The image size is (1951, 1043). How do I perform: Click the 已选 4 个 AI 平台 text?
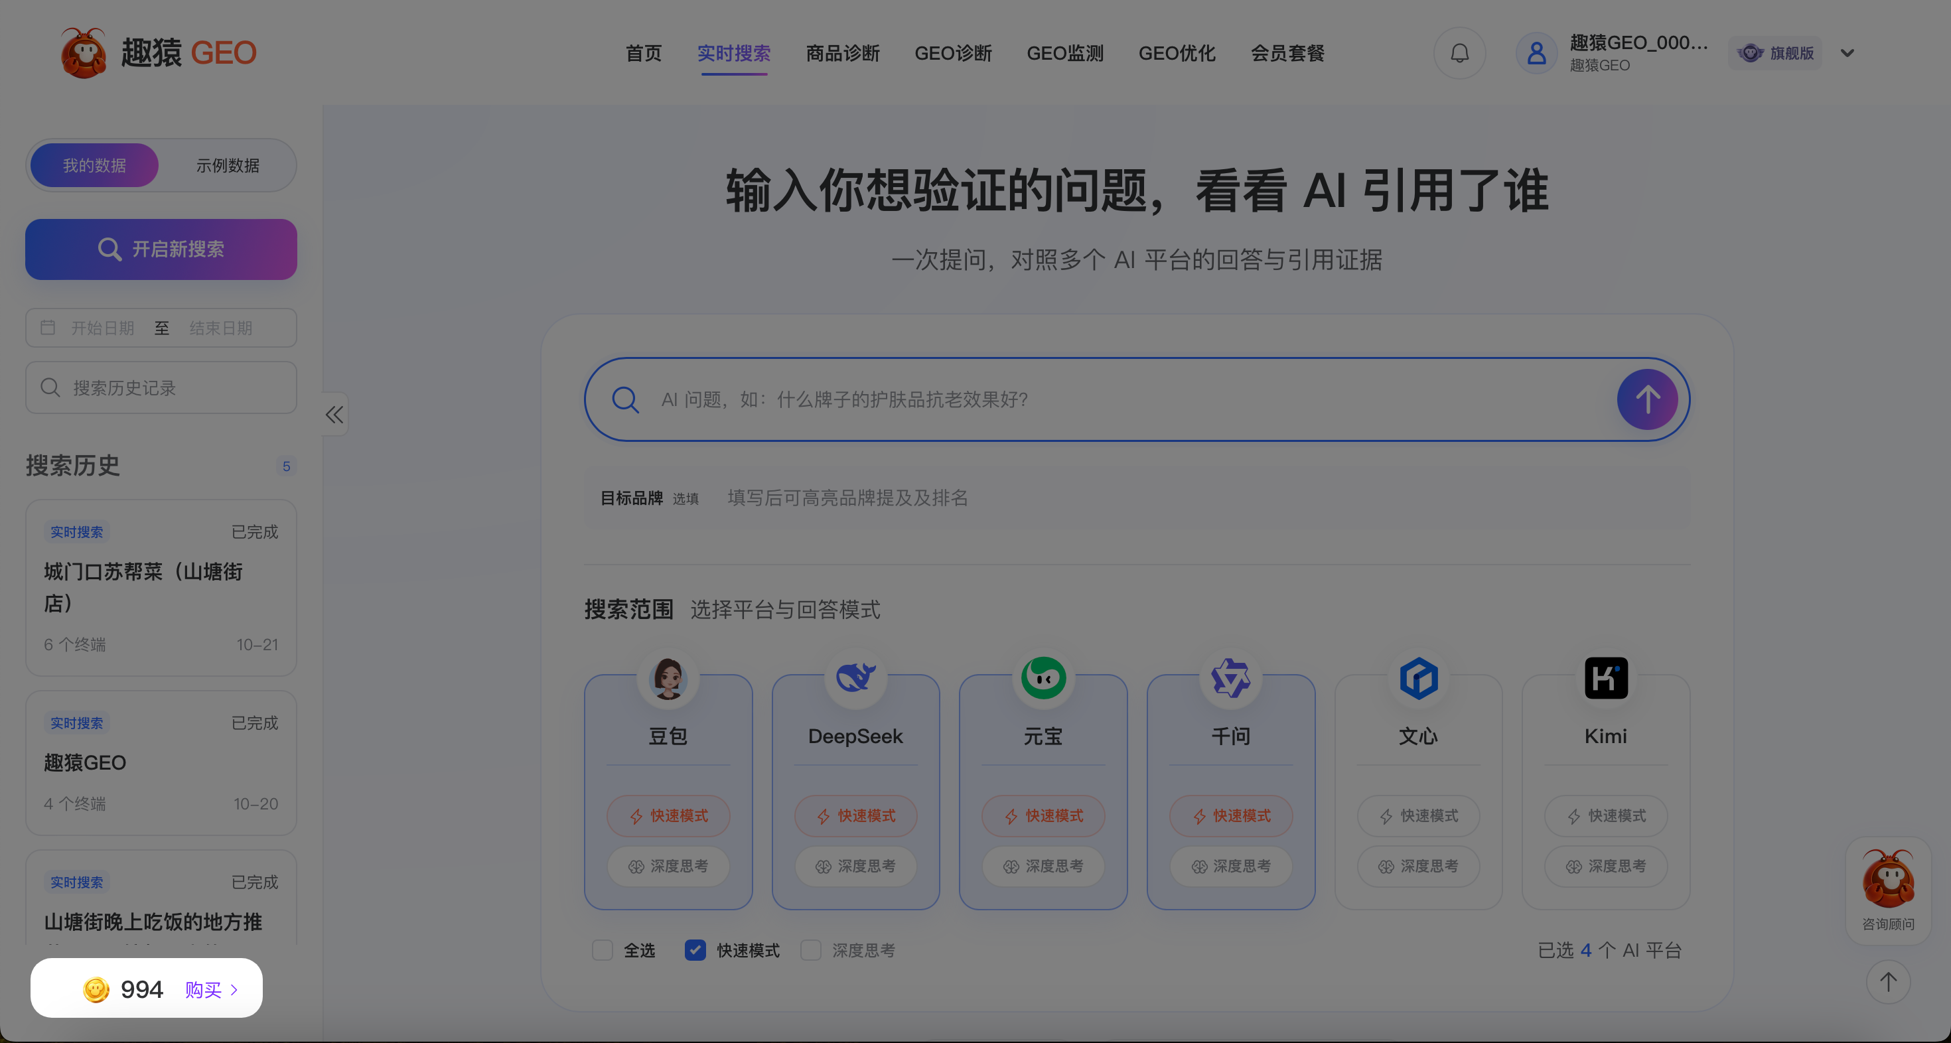click(x=1609, y=950)
